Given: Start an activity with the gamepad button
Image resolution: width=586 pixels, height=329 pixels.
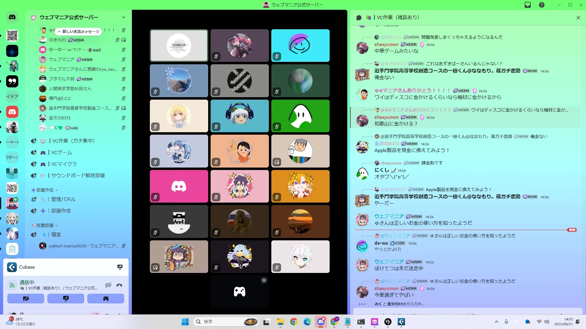Looking at the screenshot, I should click(x=106, y=299).
